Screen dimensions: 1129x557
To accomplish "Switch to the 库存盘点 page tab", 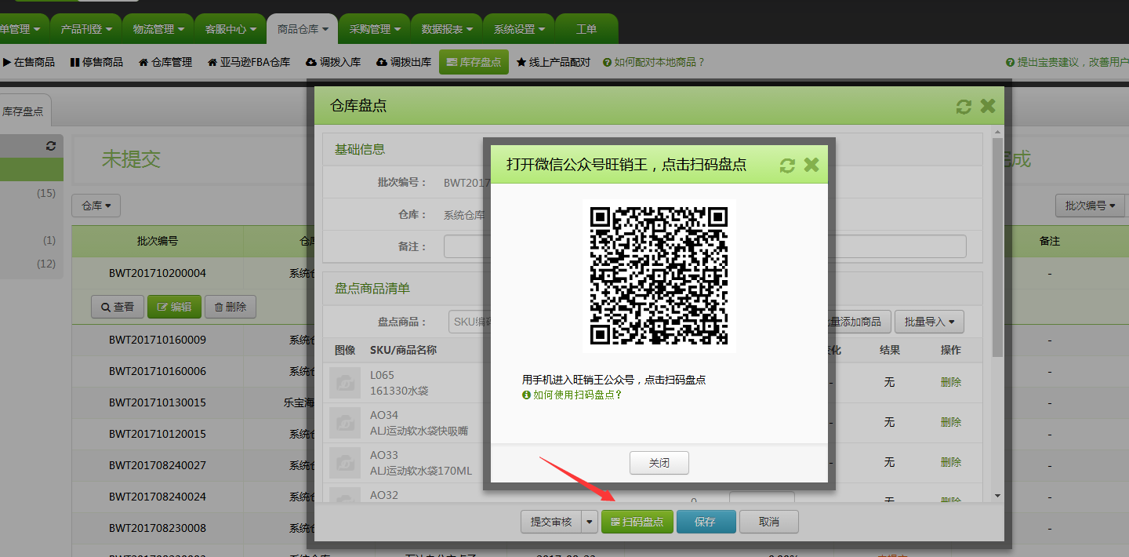I will (x=24, y=111).
